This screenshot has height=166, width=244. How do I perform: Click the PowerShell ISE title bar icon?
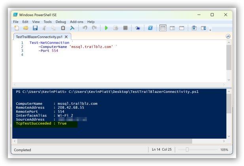tap(15, 15)
